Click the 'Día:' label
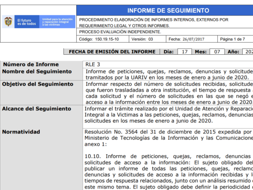Image resolution: width=253 pixels, height=190 pixels. click(169, 52)
